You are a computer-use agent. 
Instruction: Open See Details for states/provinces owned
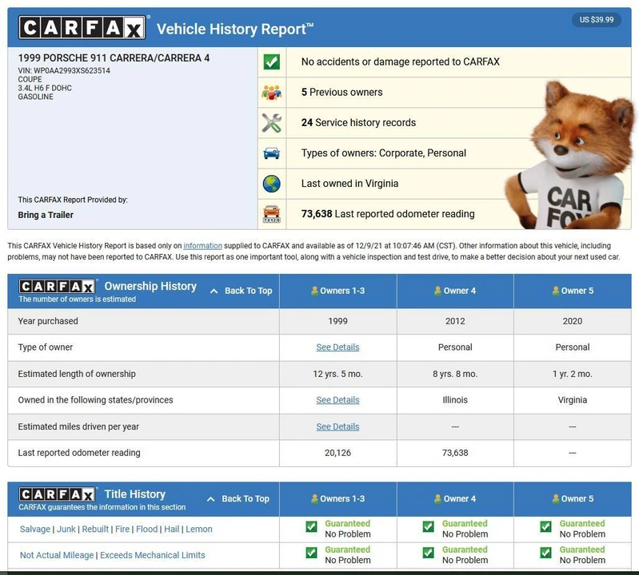point(337,400)
